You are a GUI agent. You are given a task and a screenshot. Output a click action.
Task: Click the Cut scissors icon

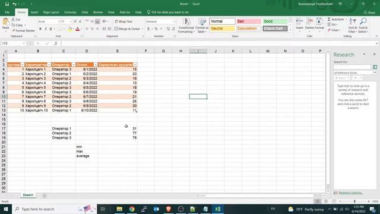click(13, 20)
